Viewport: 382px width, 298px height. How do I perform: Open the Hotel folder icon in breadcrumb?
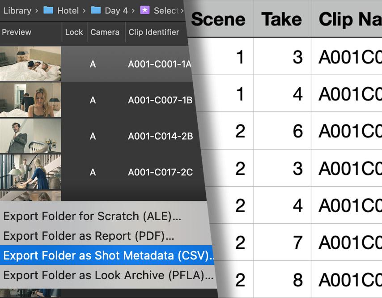48,10
